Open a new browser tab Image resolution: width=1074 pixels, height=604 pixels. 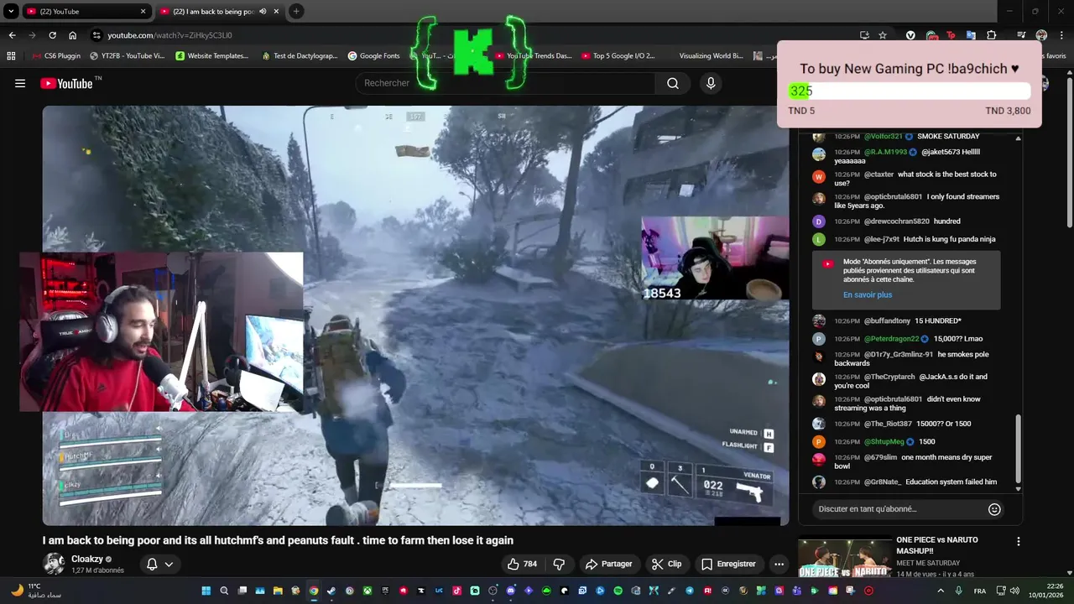pos(296,12)
